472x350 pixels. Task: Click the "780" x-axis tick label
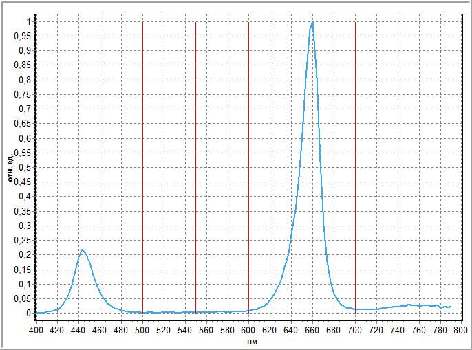click(440, 330)
